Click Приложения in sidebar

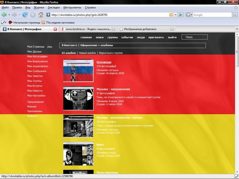click(x=34, y=111)
